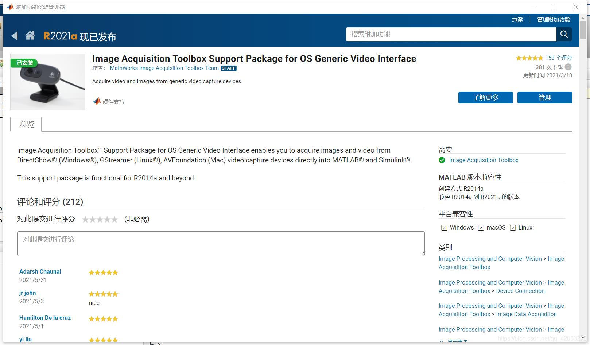Click the 已安装 installed badge
Image resolution: width=590 pixels, height=345 pixels.
[24, 63]
